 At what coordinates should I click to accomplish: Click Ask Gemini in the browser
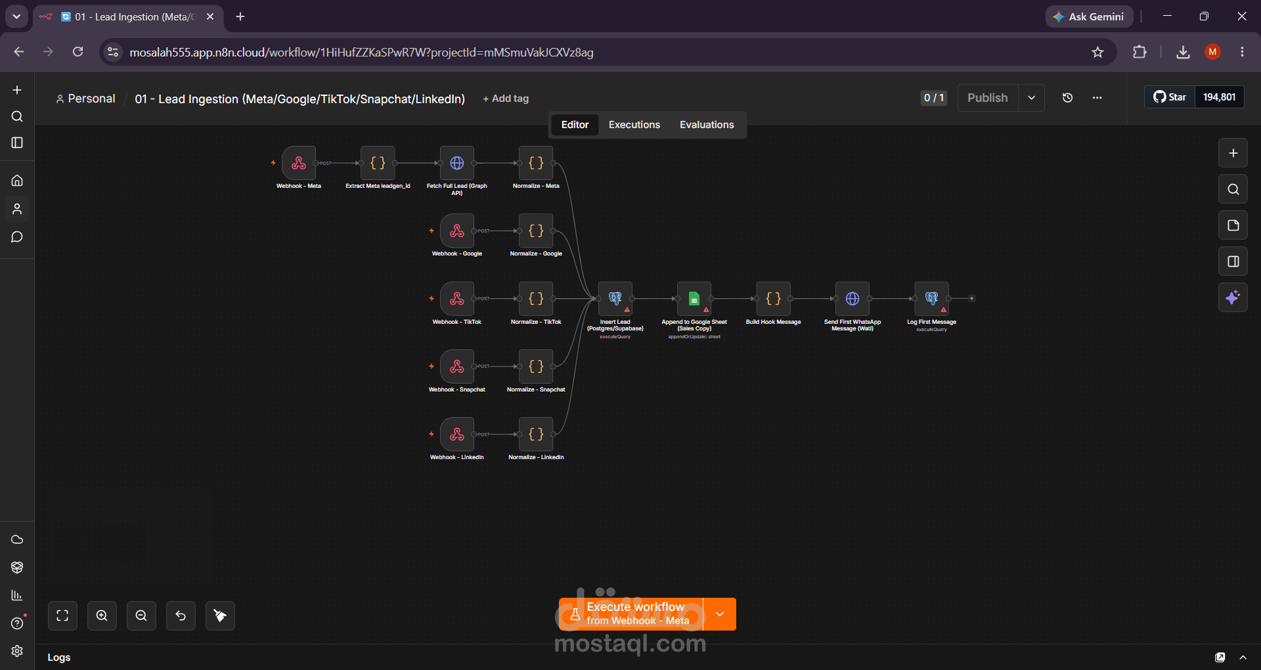(x=1089, y=16)
